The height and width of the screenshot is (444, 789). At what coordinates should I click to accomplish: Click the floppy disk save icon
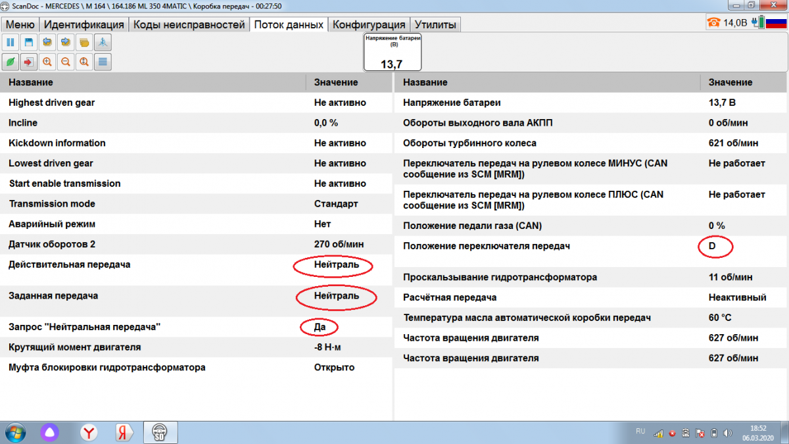[29, 43]
